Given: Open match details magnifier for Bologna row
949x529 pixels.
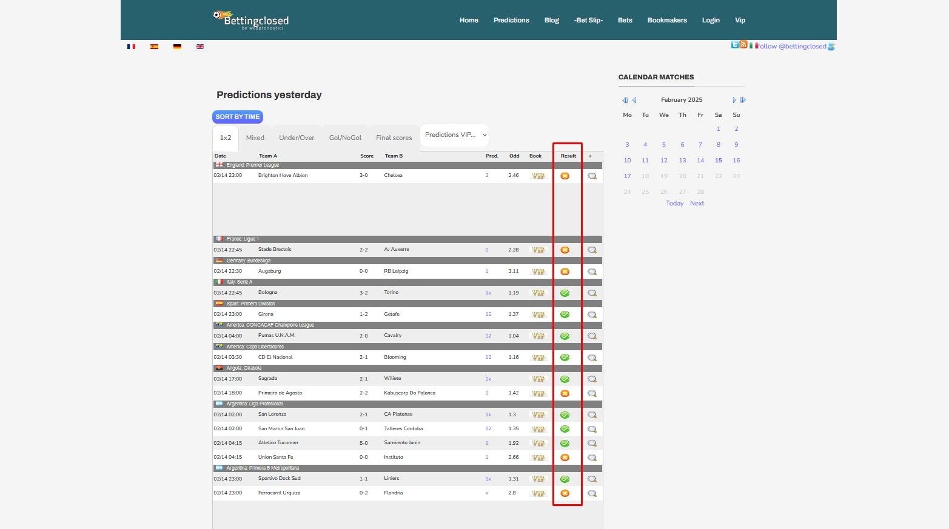Looking at the screenshot, I should (x=592, y=293).
